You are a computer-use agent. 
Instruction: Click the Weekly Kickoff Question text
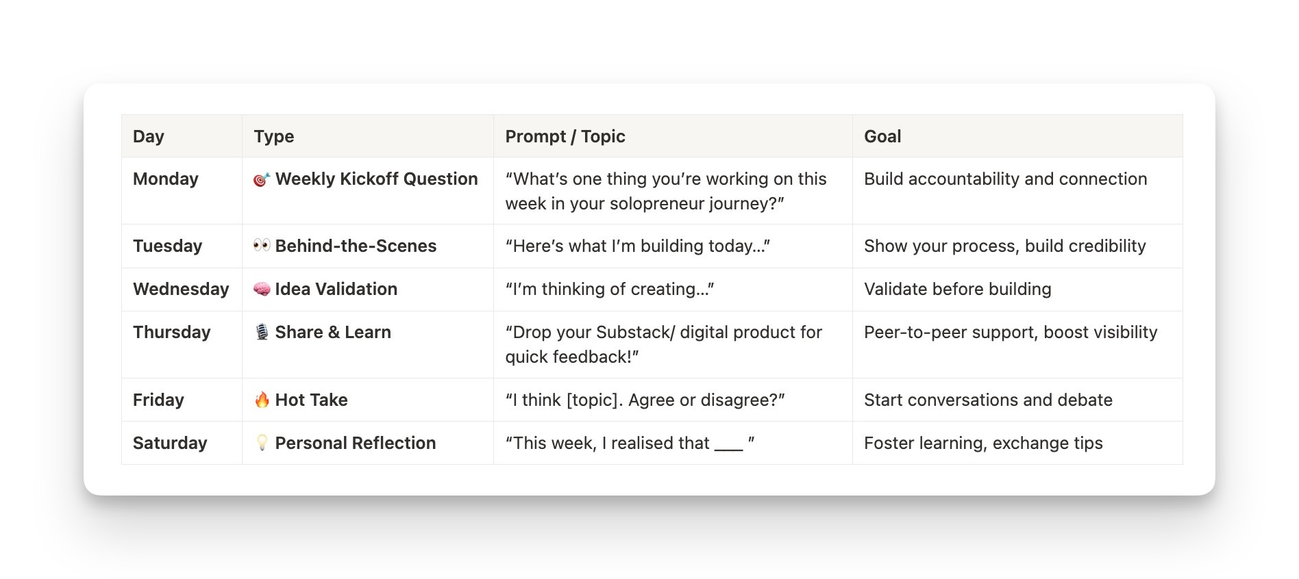click(x=376, y=179)
